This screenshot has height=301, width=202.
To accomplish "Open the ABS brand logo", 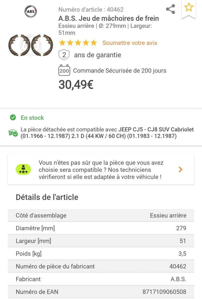I will pos(31,11).
